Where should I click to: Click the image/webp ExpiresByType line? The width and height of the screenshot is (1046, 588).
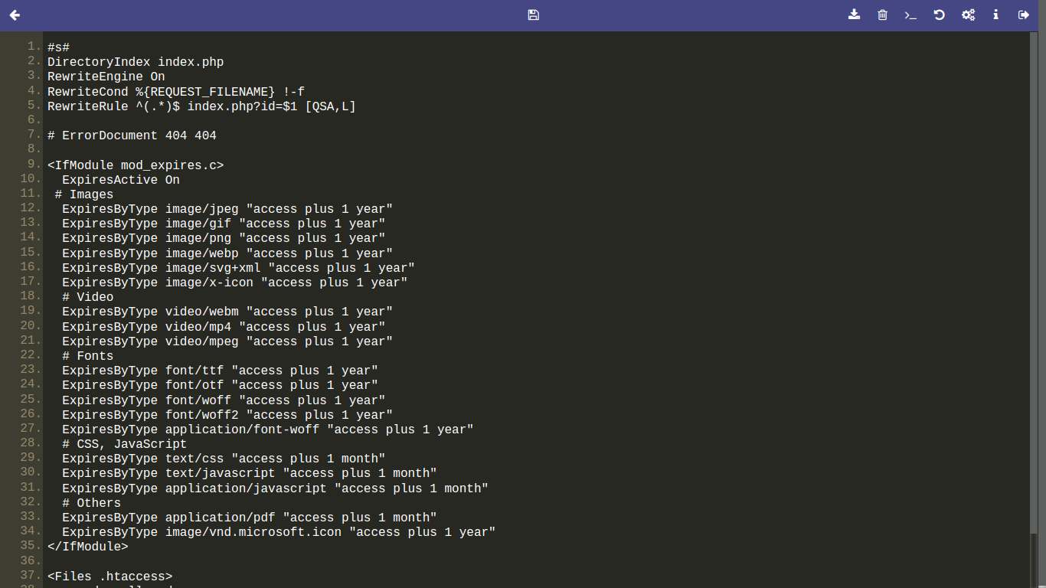click(227, 253)
